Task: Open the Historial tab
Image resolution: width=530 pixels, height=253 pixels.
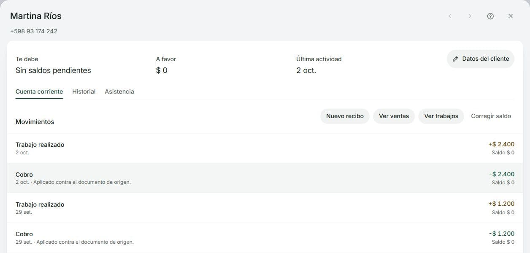Action: coord(84,92)
